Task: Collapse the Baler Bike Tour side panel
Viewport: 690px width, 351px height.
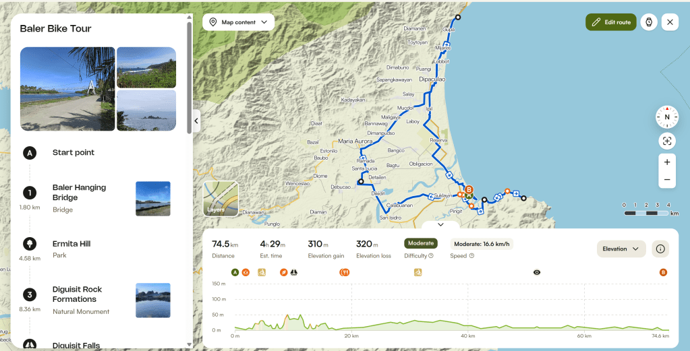Action: 196,121
